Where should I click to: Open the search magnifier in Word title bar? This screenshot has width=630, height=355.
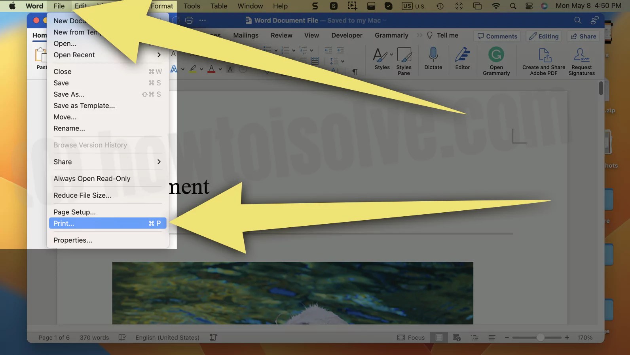pyautogui.click(x=577, y=20)
